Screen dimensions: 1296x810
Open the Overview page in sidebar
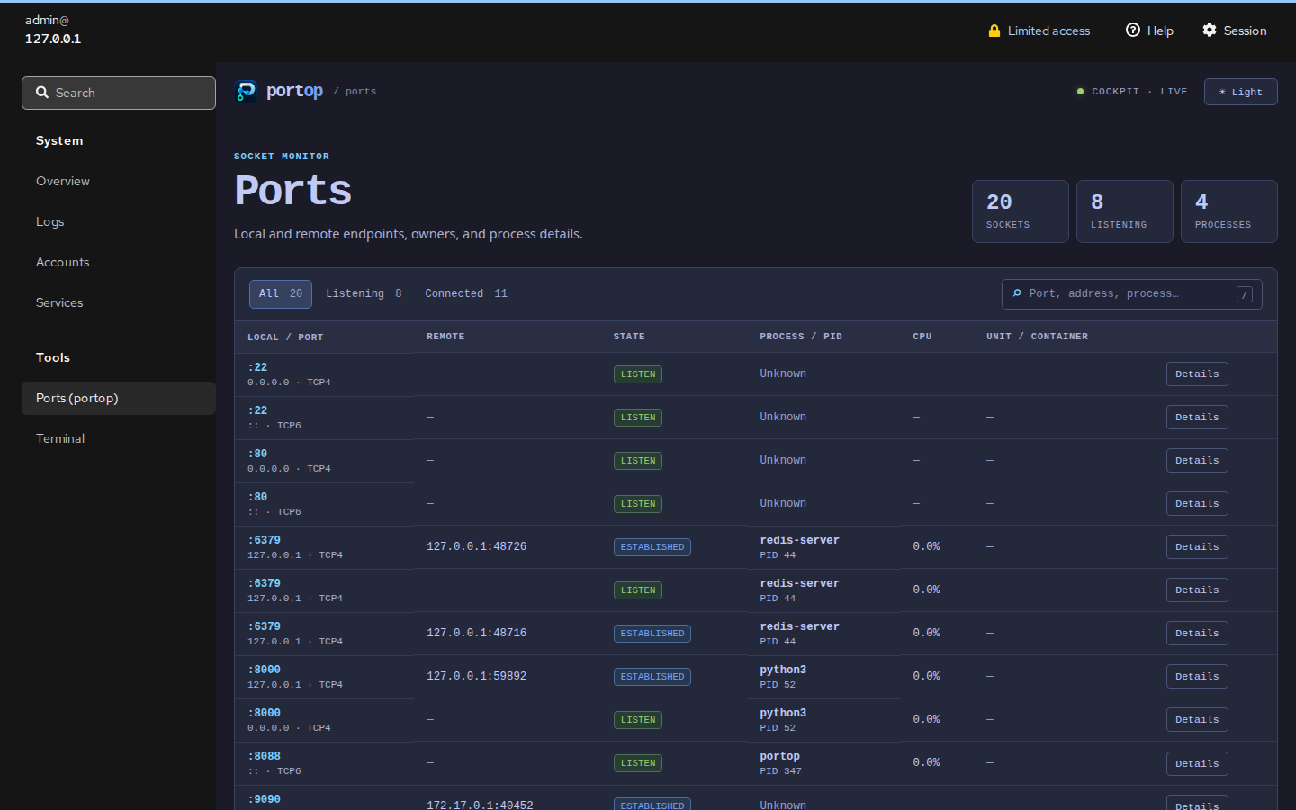coord(119,181)
